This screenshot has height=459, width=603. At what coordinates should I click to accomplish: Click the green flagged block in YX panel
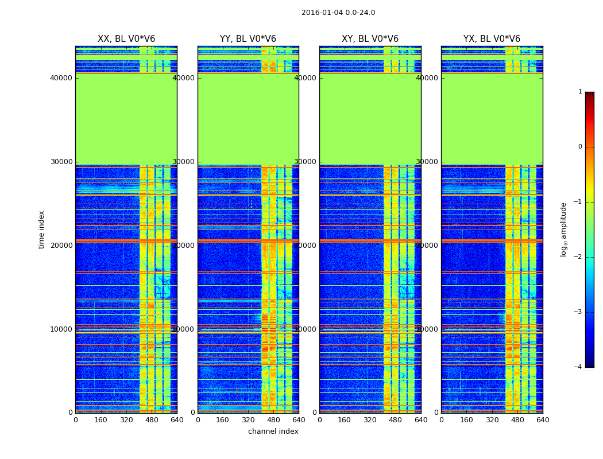pos(492,119)
